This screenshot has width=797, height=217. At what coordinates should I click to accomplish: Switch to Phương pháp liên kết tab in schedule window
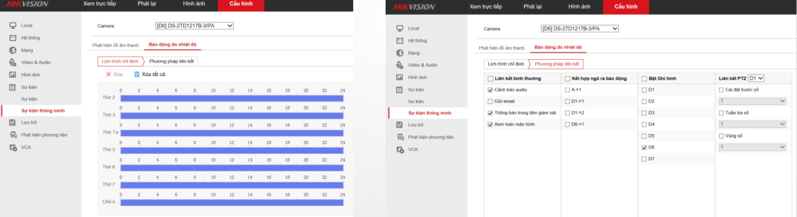pyautogui.click(x=171, y=61)
